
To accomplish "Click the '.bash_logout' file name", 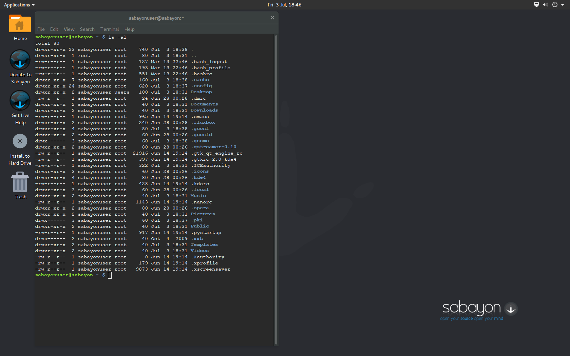I will 209,62.
